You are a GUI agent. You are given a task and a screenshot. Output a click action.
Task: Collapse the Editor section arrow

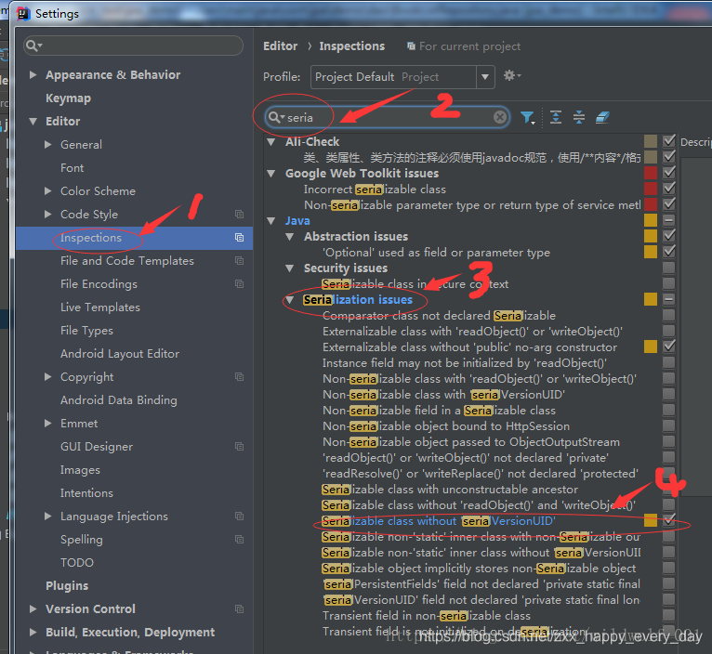(x=33, y=121)
